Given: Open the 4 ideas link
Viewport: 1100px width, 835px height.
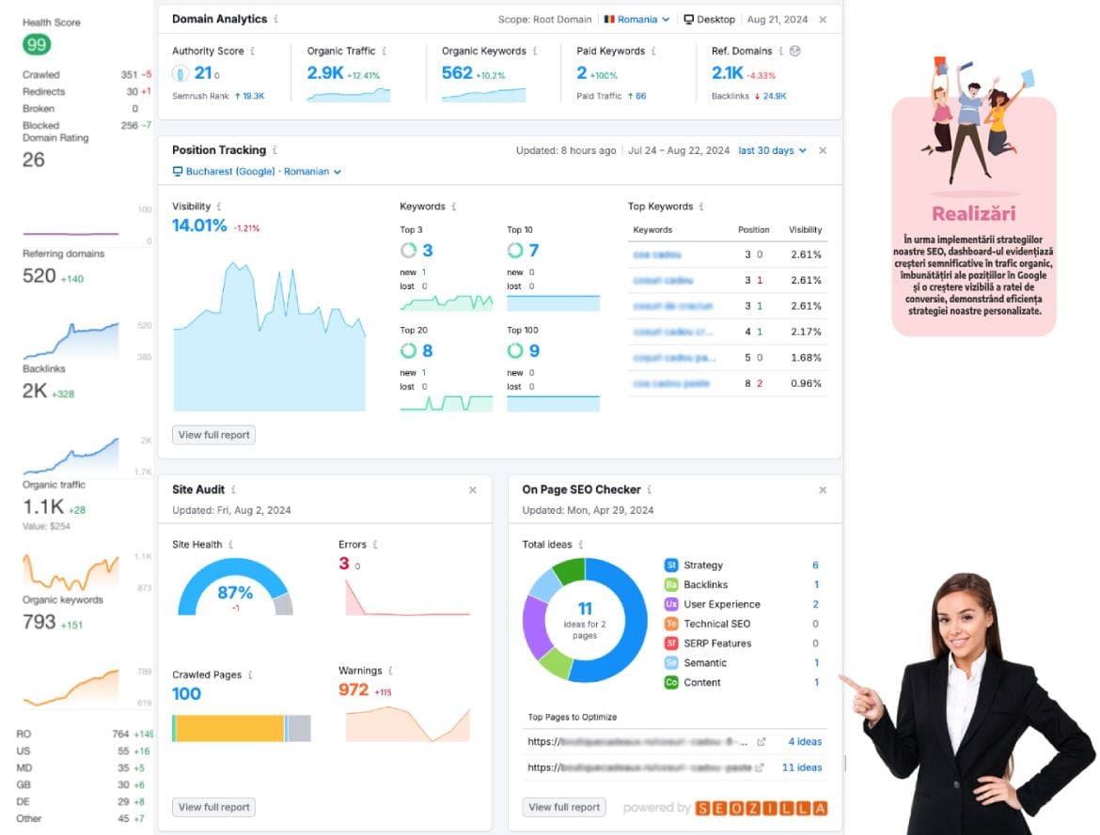Looking at the screenshot, I should (805, 742).
